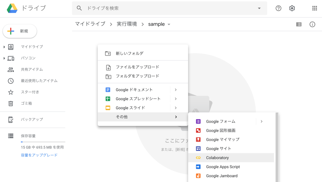Expand Google フォーム submenu chevron
The height and width of the screenshot is (182, 322).
point(261,122)
